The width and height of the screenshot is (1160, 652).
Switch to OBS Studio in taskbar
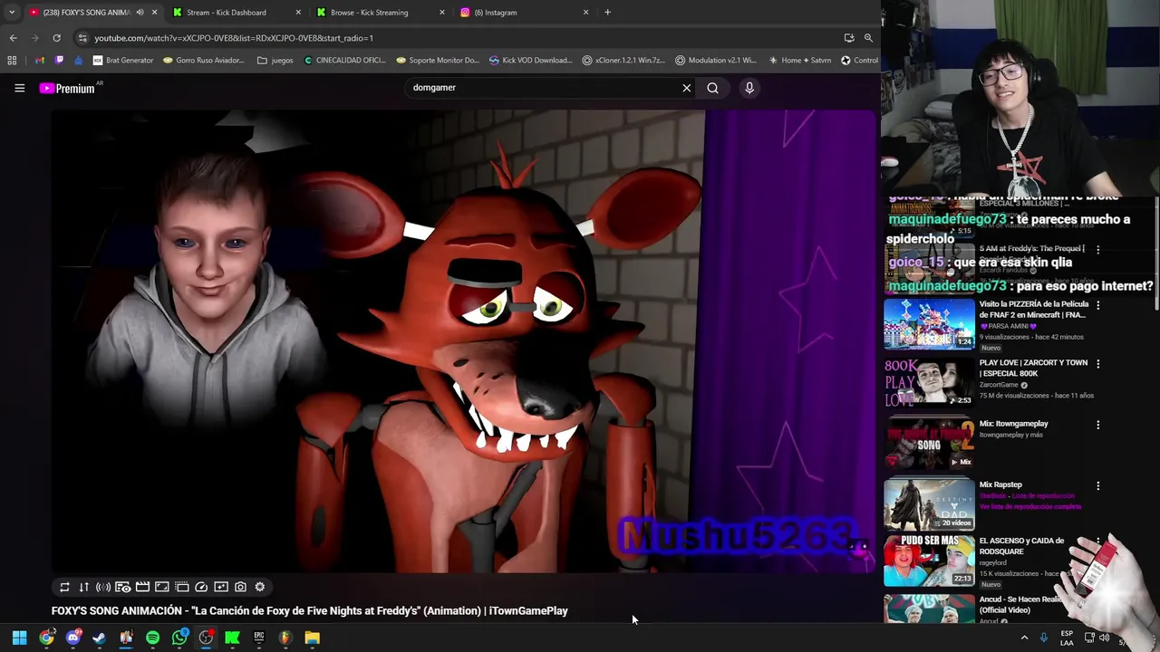point(206,638)
